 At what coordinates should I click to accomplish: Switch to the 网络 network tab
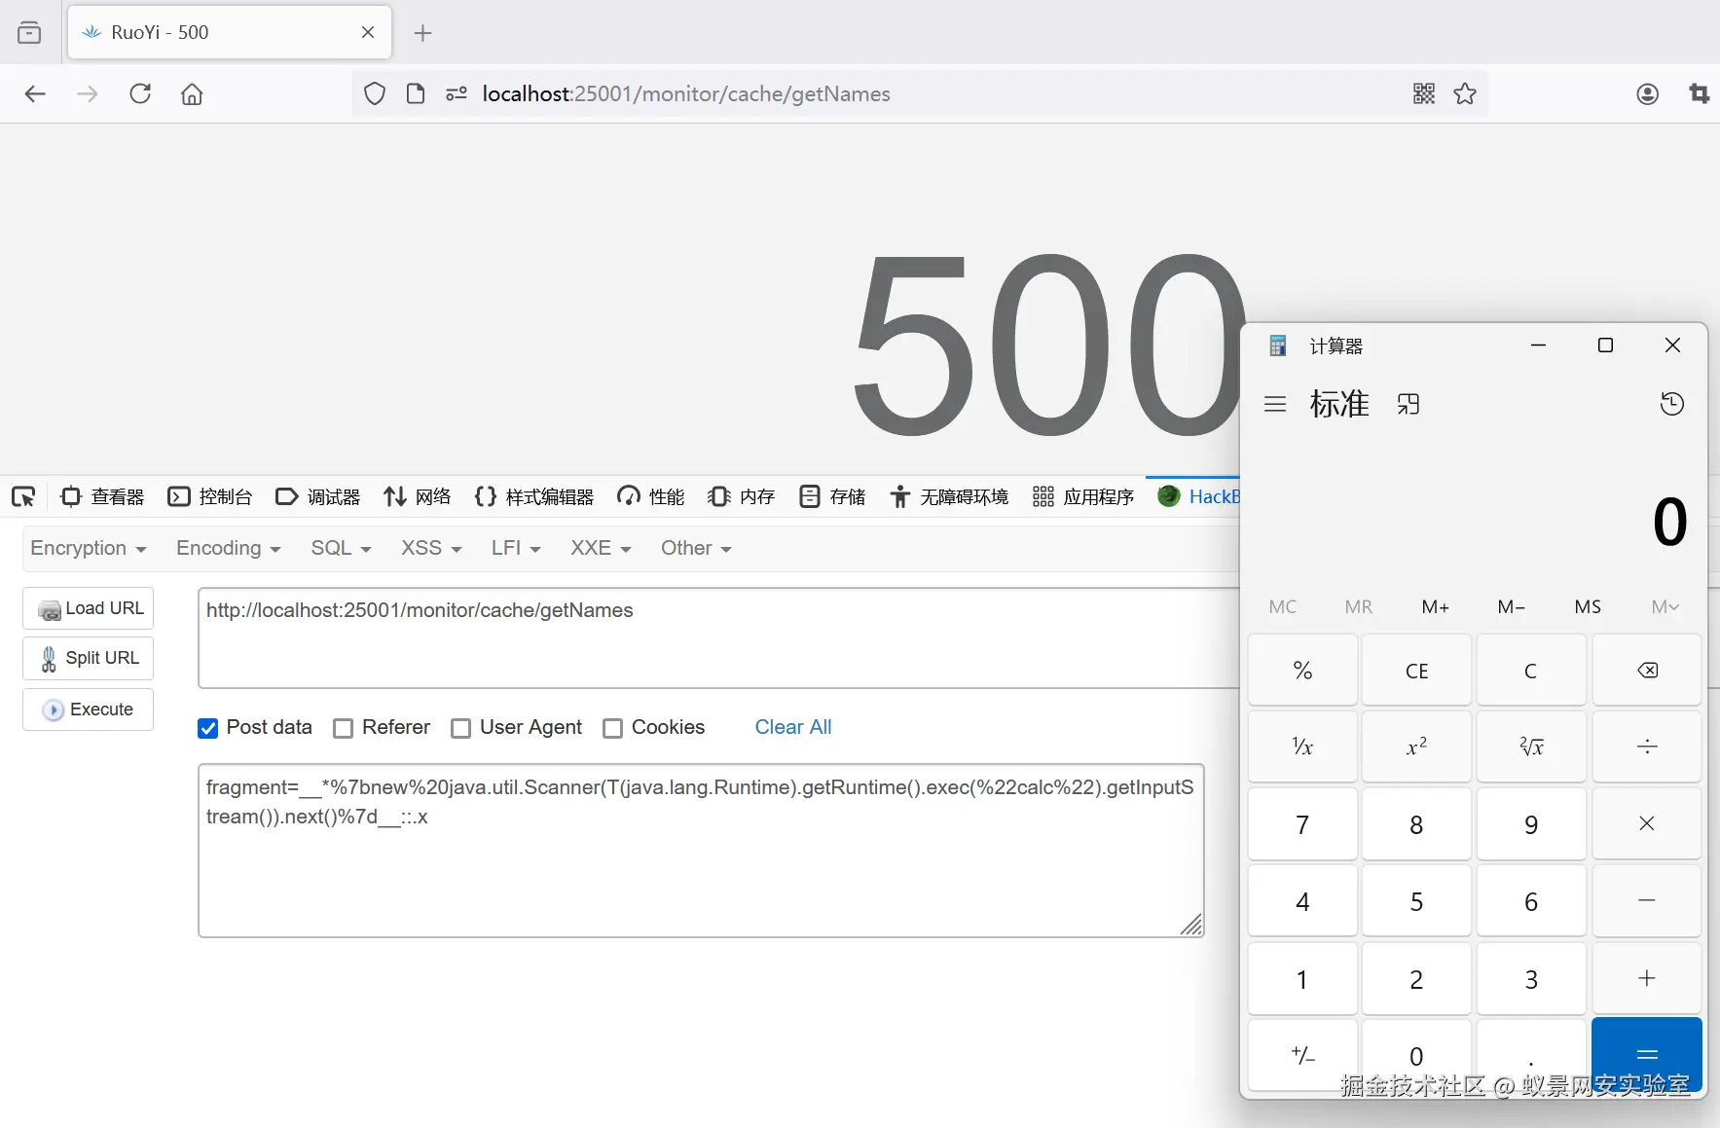(417, 497)
